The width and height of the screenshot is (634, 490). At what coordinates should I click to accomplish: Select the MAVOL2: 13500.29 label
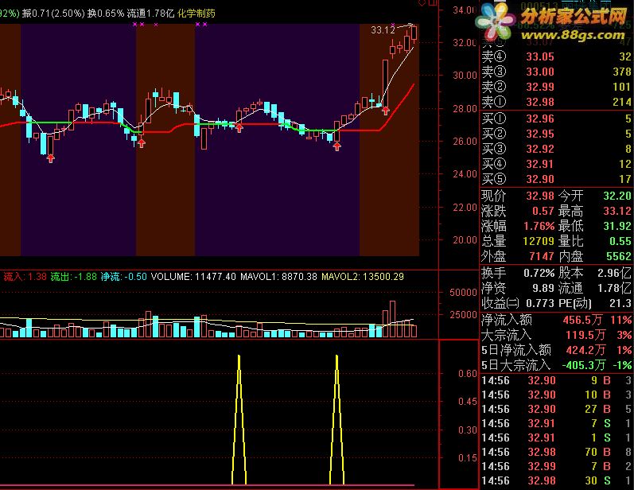pos(363,277)
